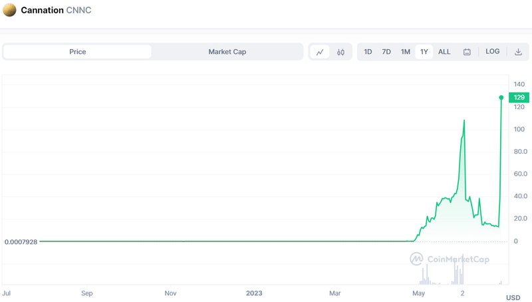Image resolution: width=532 pixels, height=302 pixels.
Task: Select the 7D time range
Action: coord(386,52)
